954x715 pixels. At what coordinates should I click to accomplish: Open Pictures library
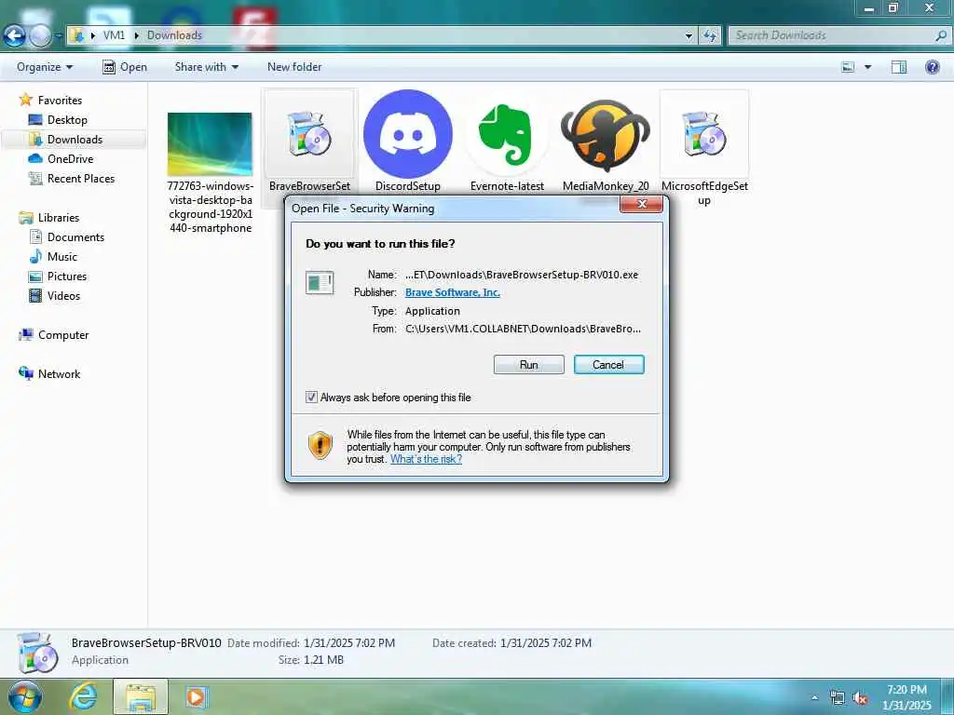[67, 276]
